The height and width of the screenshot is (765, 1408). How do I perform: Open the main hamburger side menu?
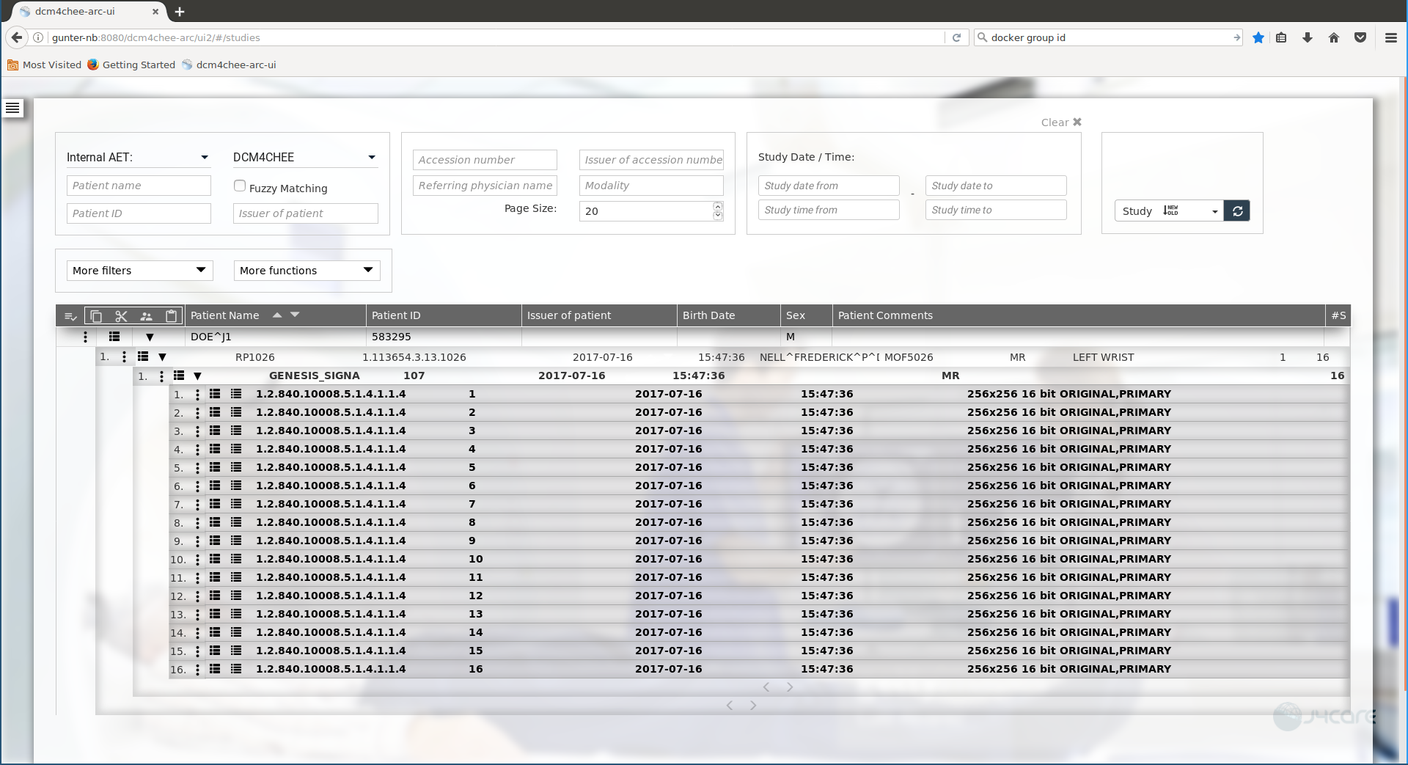click(x=12, y=109)
